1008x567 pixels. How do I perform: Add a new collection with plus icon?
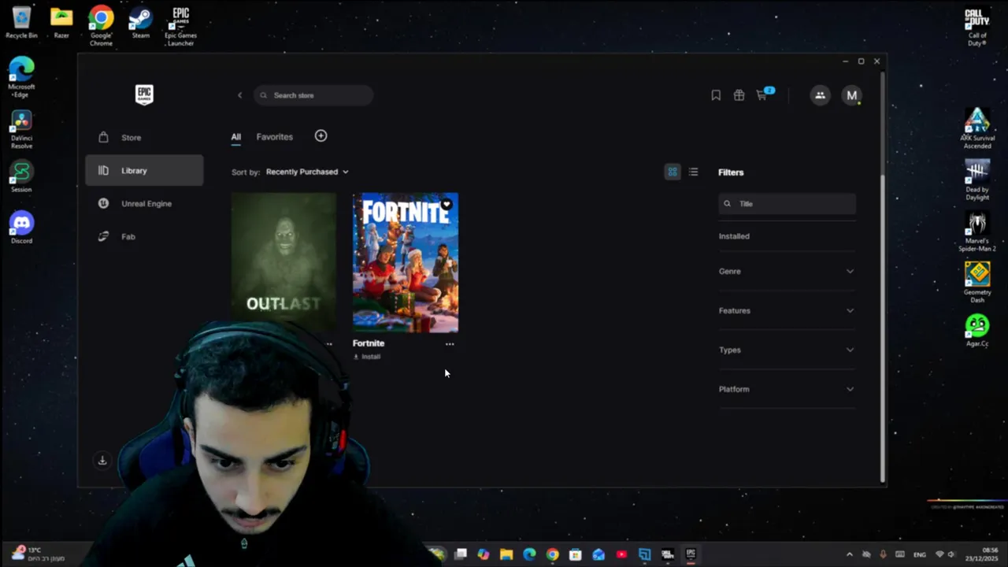[321, 135]
